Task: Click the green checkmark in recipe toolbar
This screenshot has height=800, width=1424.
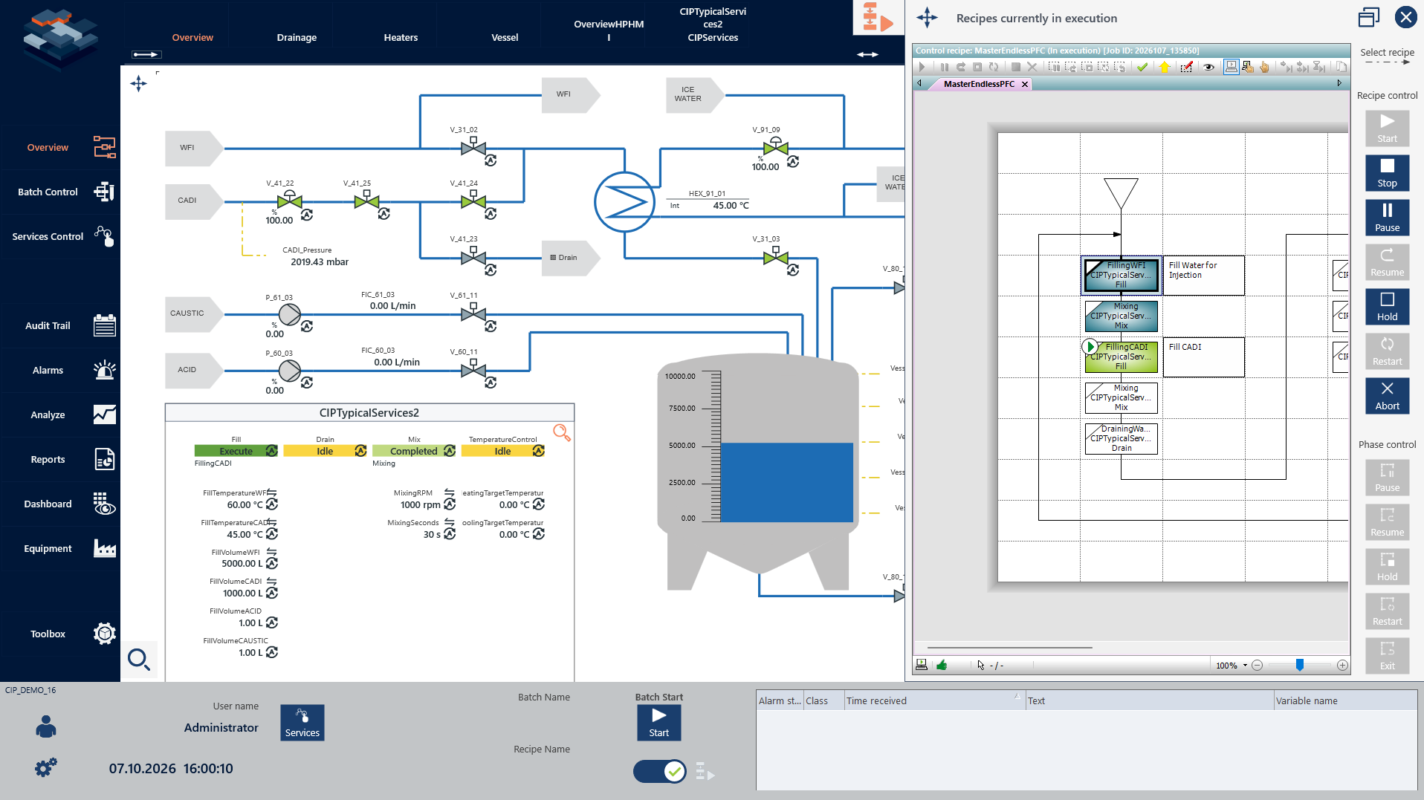Action: point(1142,67)
